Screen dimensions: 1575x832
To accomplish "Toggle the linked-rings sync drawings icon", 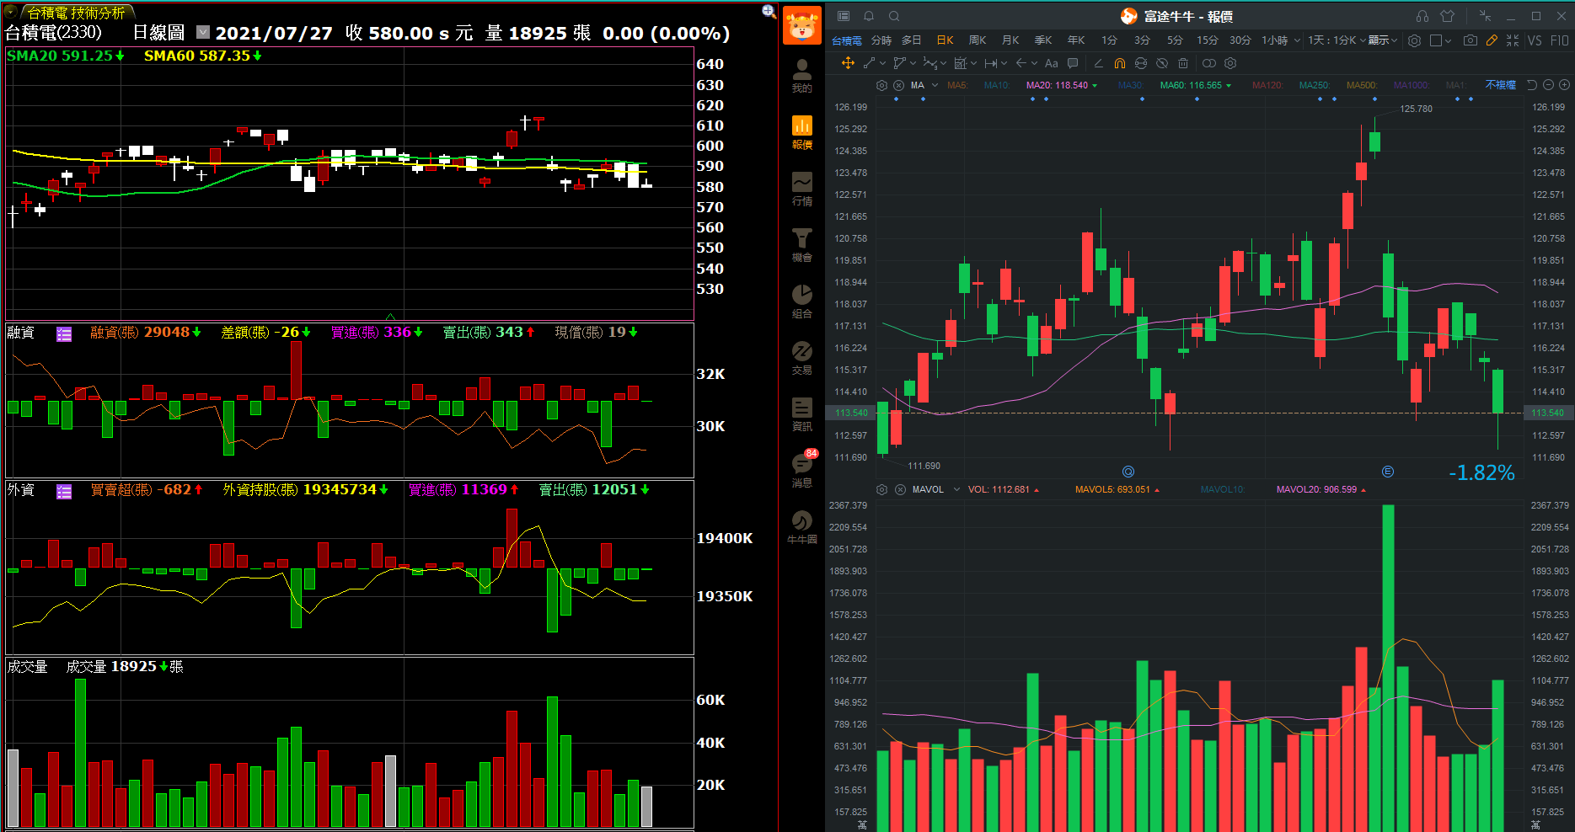I will (1209, 63).
